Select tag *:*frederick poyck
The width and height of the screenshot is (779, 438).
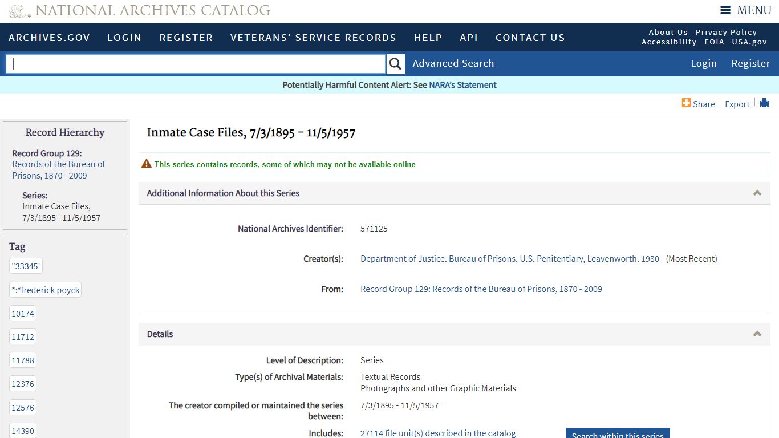click(46, 290)
